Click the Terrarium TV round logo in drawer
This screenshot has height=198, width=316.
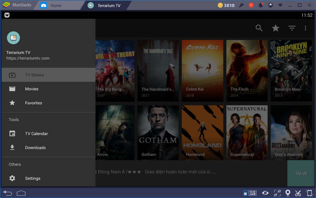pos(13,38)
